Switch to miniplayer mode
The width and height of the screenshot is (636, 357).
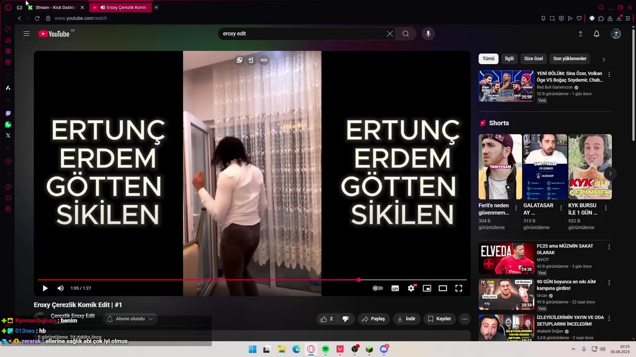click(x=427, y=288)
